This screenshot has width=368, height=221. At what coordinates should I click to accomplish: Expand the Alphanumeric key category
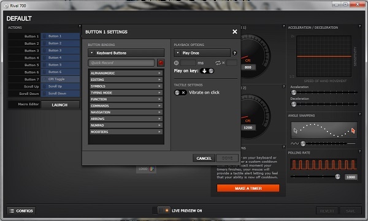(126, 73)
